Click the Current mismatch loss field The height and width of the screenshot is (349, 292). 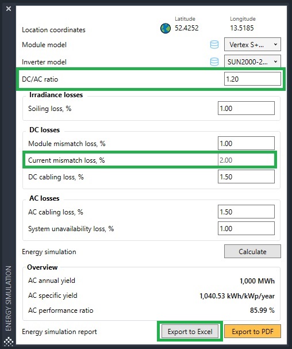246,160
